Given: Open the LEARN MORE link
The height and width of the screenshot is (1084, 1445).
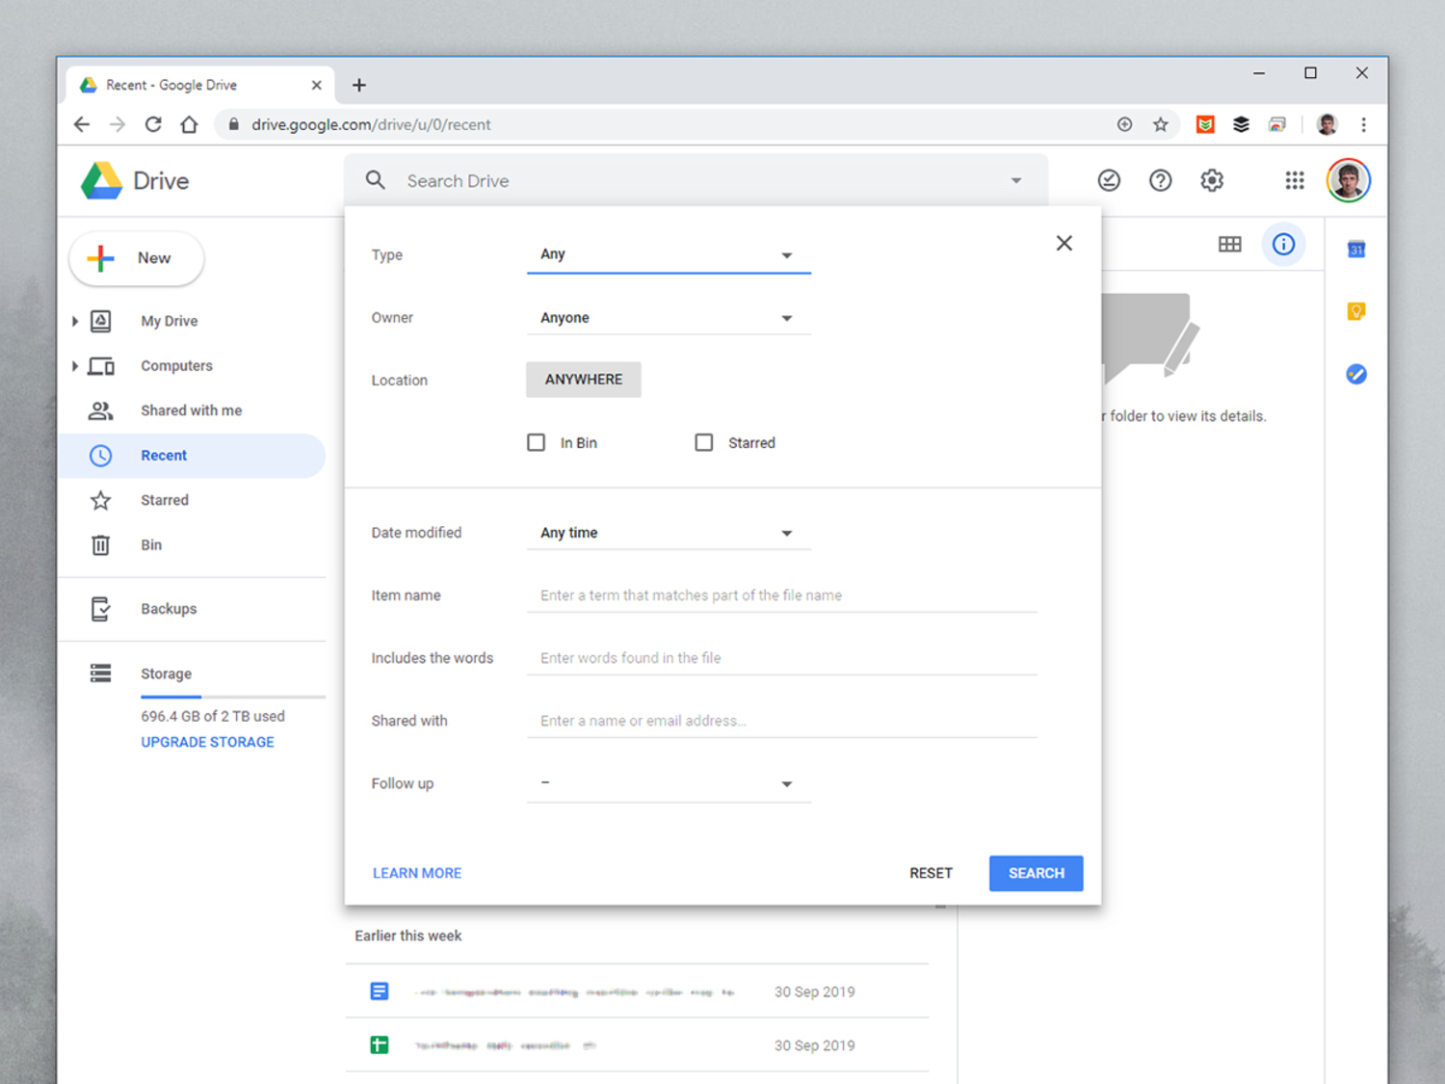Looking at the screenshot, I should pos(416,873).
